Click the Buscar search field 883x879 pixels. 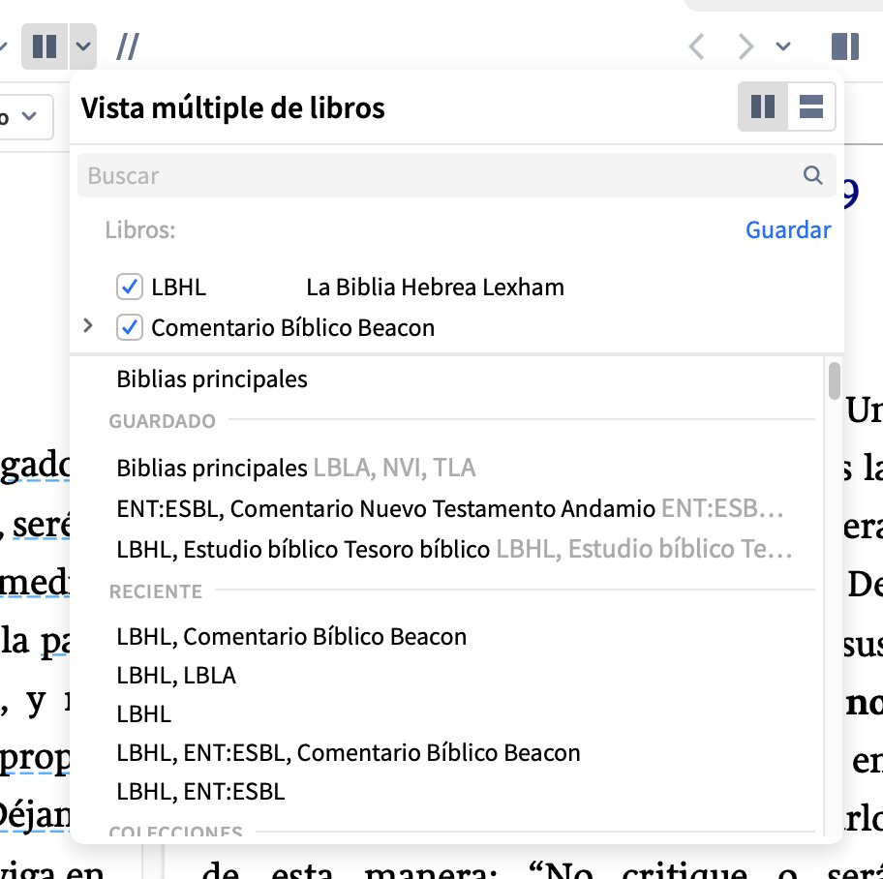[x=456, y=175]
